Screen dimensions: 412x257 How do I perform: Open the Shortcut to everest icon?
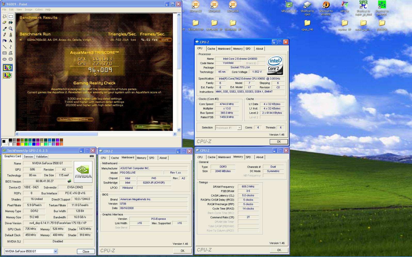pyautogui.click(x=326, y=8)
